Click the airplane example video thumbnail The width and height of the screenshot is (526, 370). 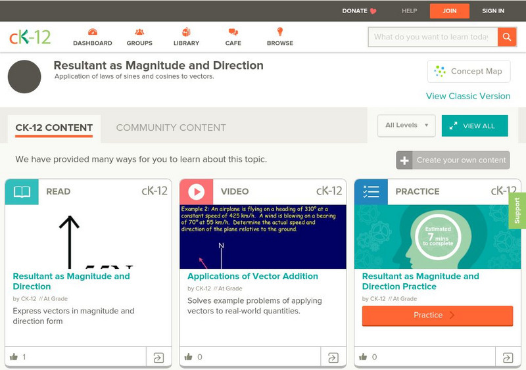pyautogui.click(x=263, y=237)
